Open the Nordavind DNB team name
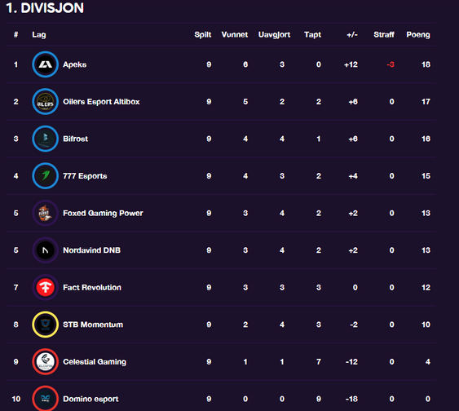 [91, 250]
